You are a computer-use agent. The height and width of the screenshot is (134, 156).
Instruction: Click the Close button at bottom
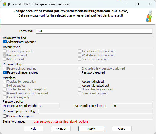(x=122, y=129)
